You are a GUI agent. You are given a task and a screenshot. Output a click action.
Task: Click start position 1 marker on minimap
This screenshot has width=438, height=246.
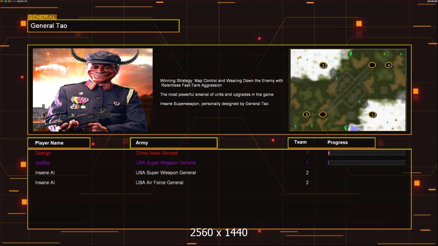[x=372, y=114]
